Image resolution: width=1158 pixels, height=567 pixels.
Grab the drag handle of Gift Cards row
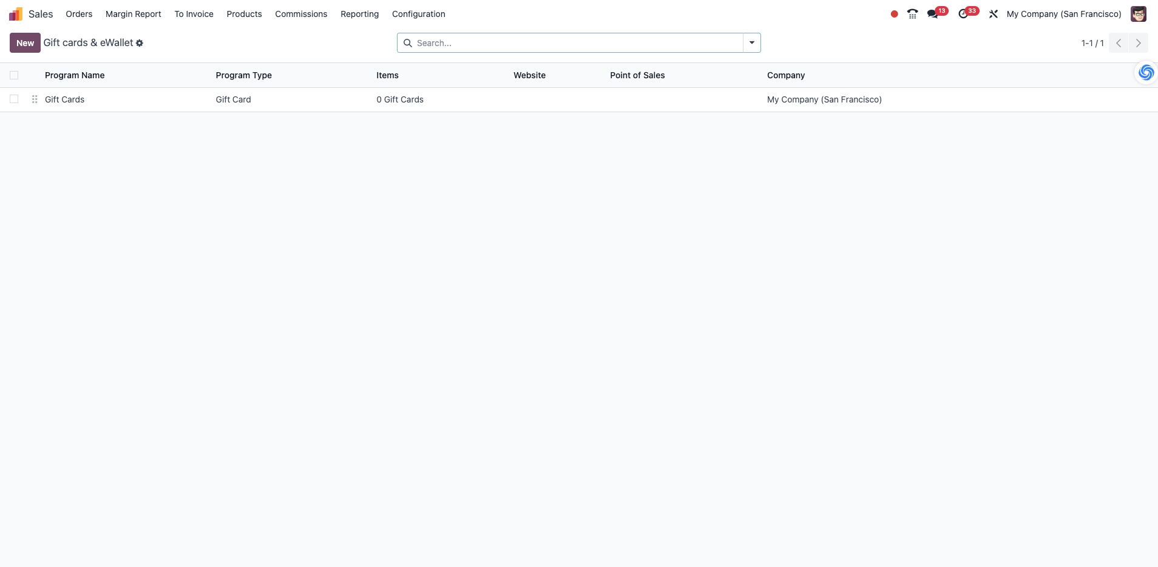coord(35,99)
